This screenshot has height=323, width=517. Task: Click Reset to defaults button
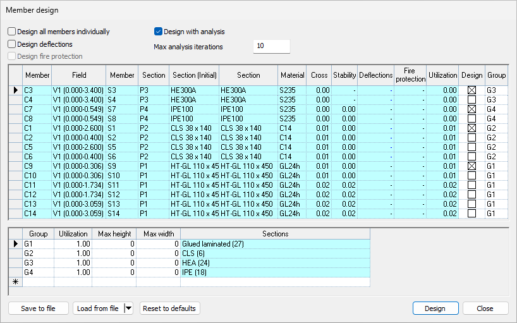tap(169, 308)
